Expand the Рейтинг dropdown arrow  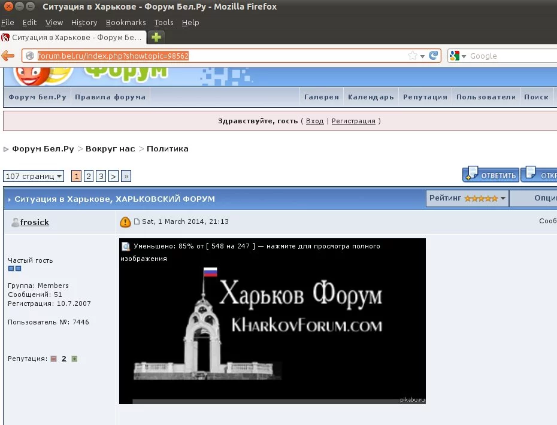tap(502, 198)
